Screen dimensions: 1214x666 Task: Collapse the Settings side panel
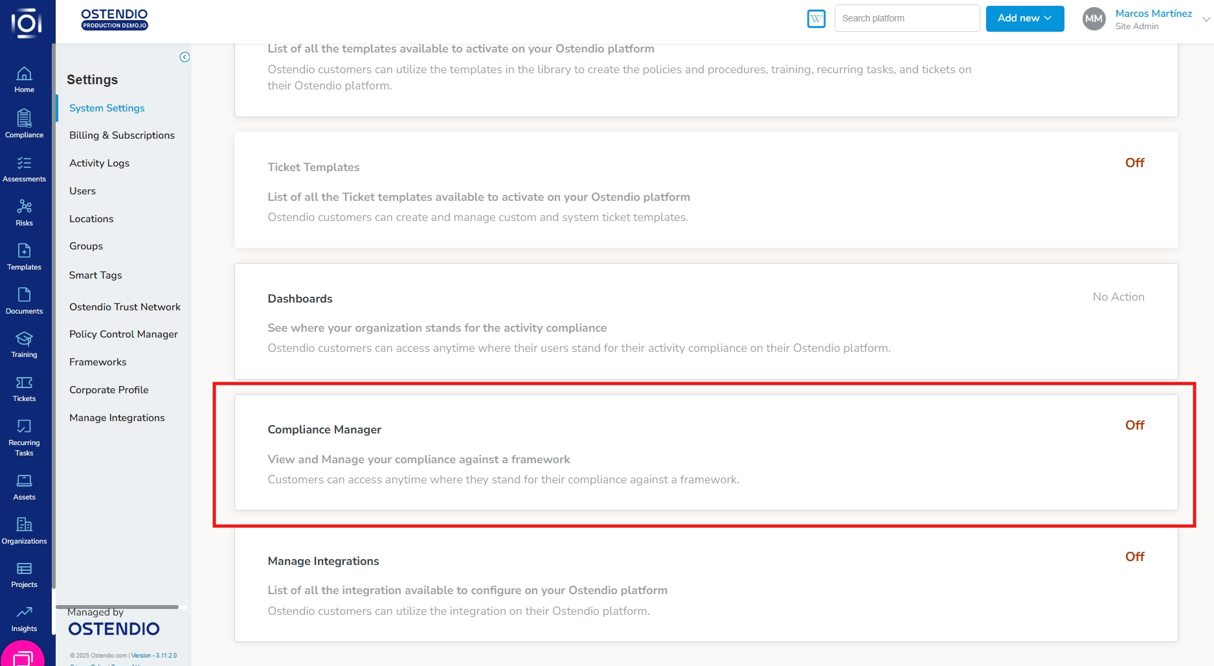(185, 57)
